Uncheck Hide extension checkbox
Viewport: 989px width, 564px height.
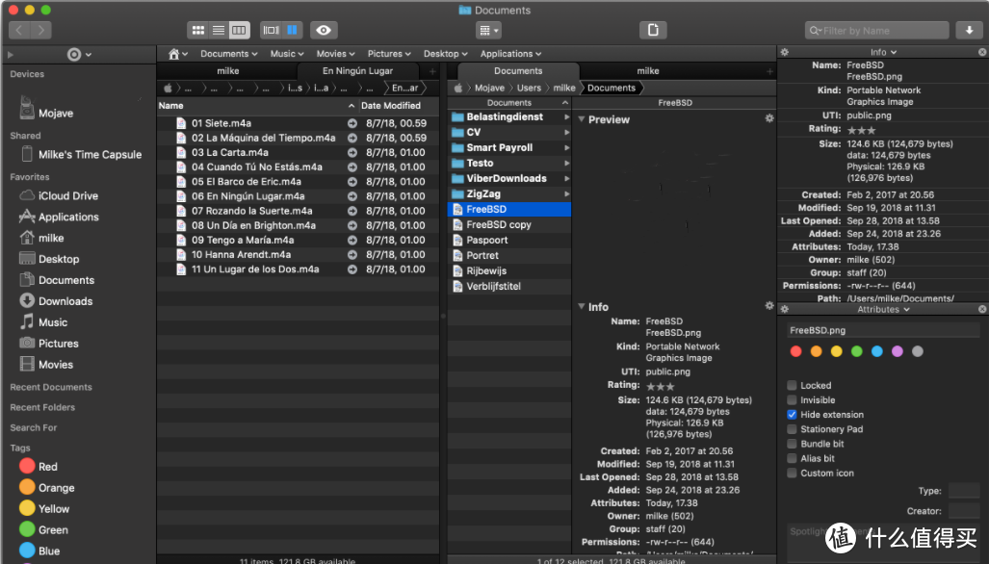point(792,414)
